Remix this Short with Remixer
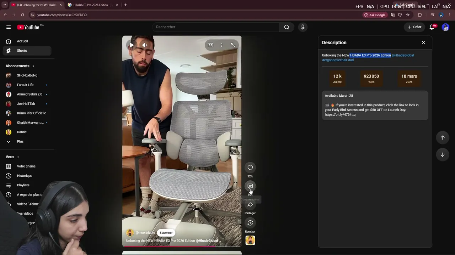This screenshot has height=255, width=455. tap(250, 223)
